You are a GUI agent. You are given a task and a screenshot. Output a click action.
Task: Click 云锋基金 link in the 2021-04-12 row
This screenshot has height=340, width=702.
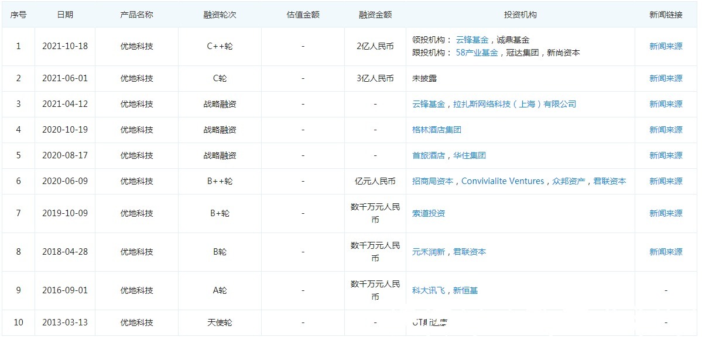coord(429,104)
